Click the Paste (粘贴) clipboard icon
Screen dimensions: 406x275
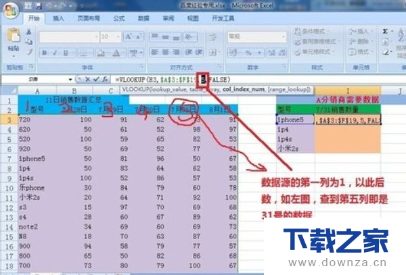pyautogui.click(x=14, y=36)
